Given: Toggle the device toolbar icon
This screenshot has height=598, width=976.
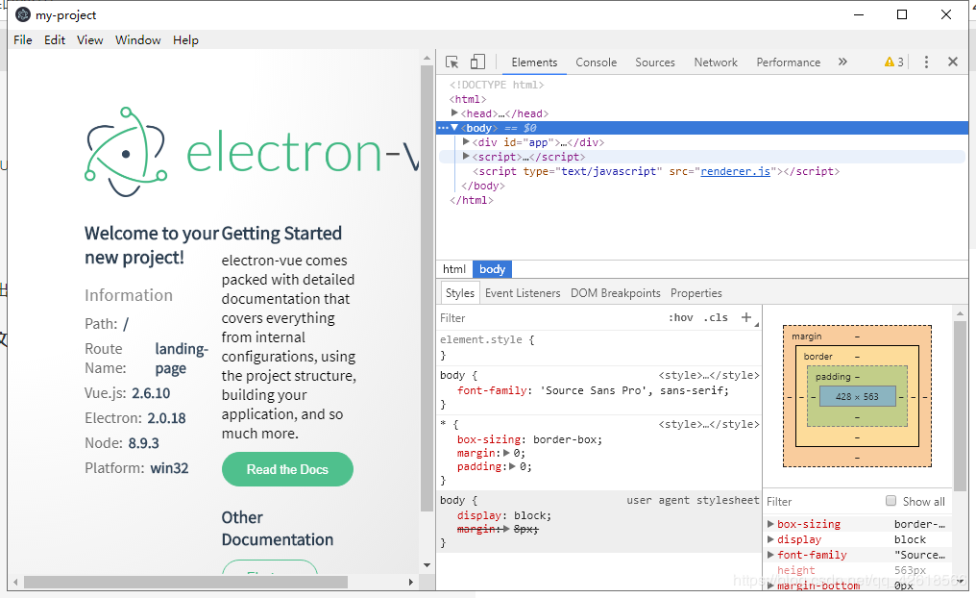Looking at the screenshot, I should (477, 62).
